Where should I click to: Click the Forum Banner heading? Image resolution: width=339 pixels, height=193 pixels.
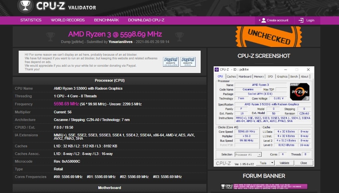264,176
